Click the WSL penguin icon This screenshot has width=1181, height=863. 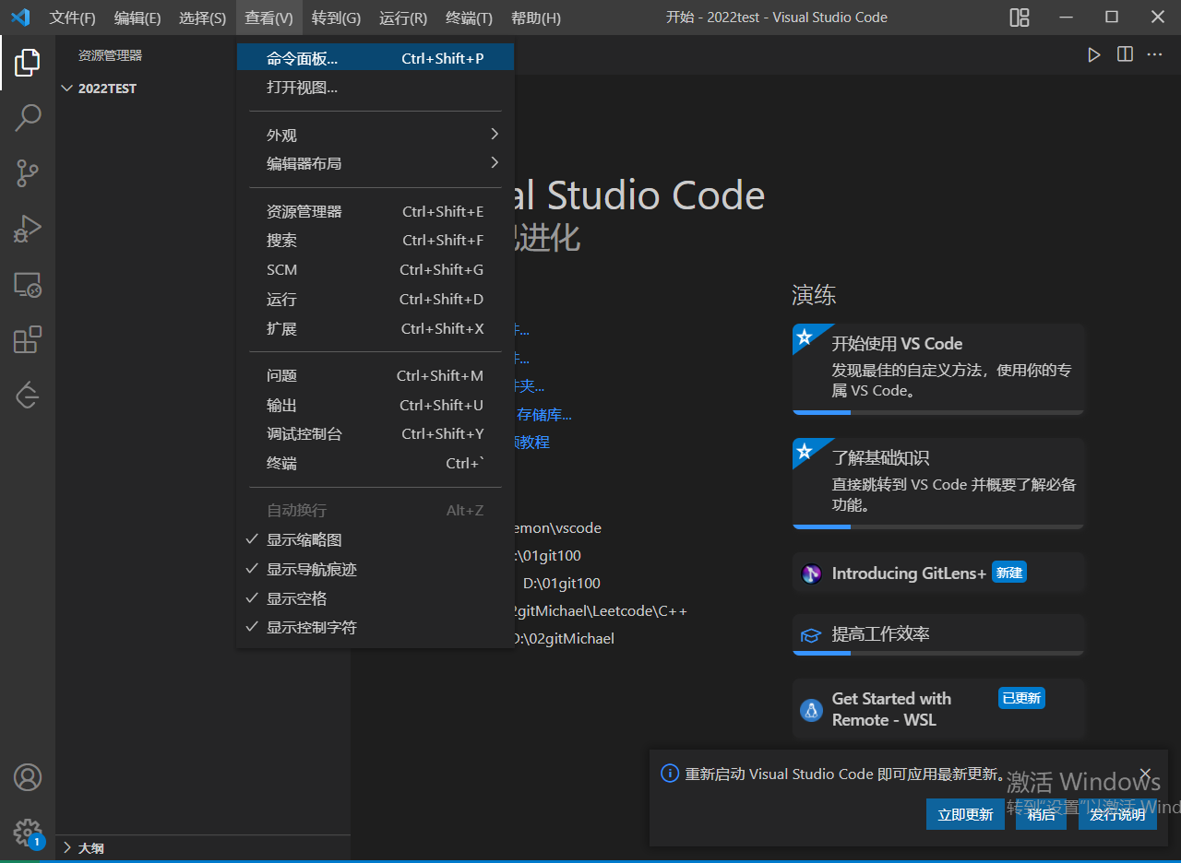pyautogui.click(x=811, y=710)
